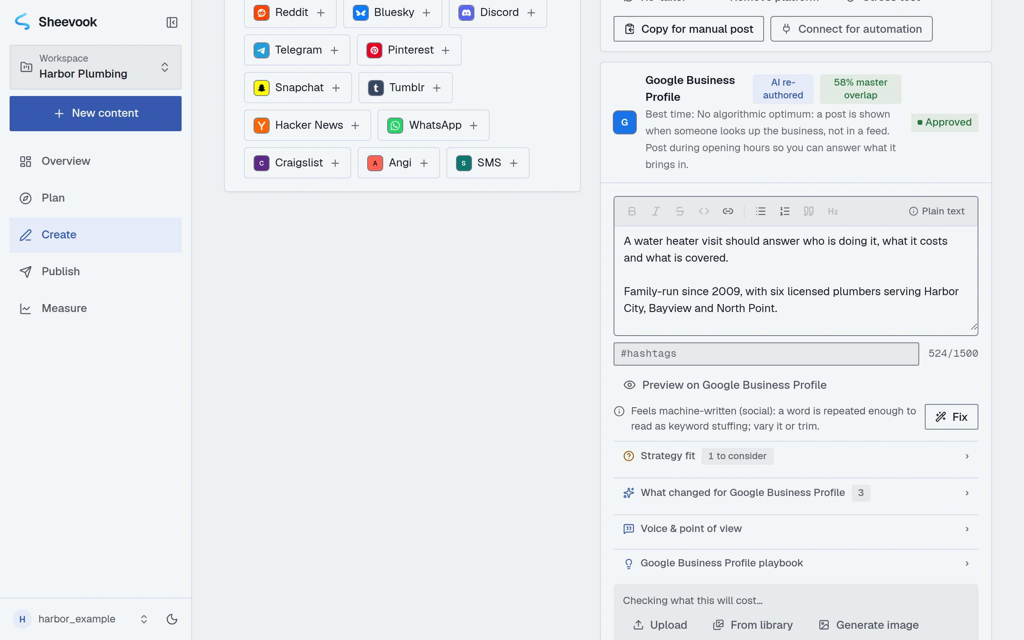Expand Google Business Profile playbook
Viewport: 1024px width, 640px height.
click(796, 563)
